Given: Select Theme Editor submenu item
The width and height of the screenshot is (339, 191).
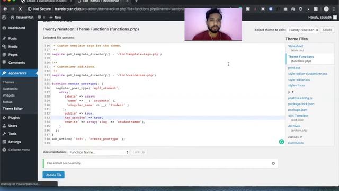Looking at the screenshot, I should (x=13, y=109).
